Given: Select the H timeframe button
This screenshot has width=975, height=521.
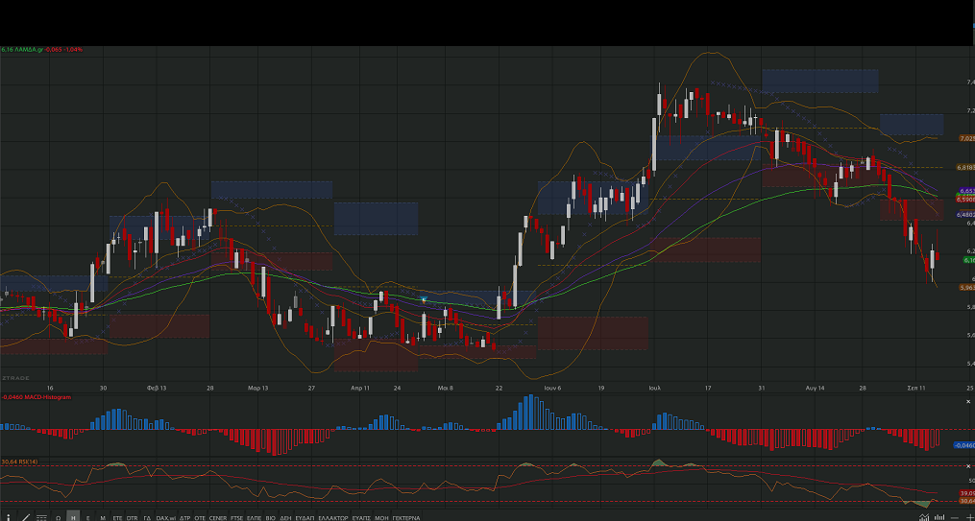Looking at the screenshot, I should click(x=73, y=517).
